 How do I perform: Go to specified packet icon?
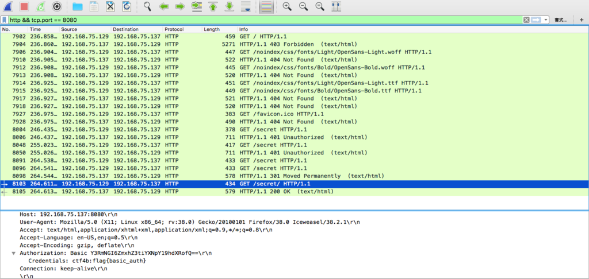click(197, 6)
